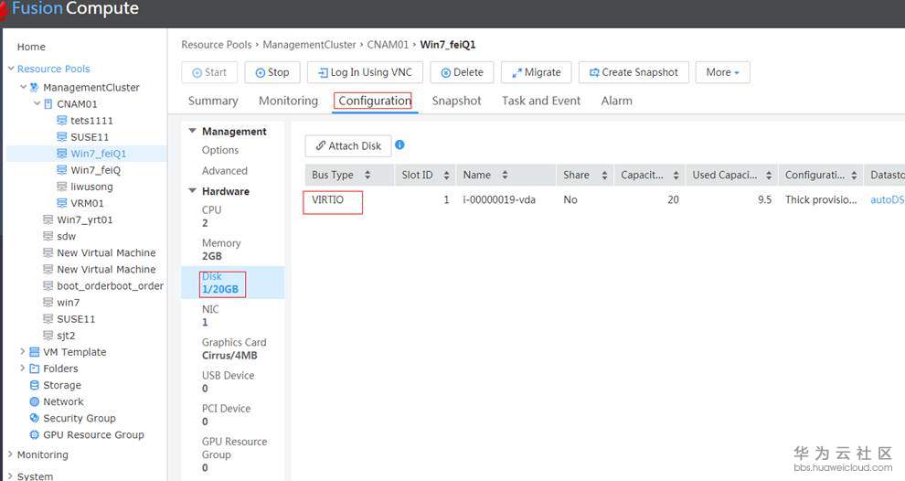905x481 pixels.
Task: Select Win7_feiQ in the VM tree
Action: point(95,170)
